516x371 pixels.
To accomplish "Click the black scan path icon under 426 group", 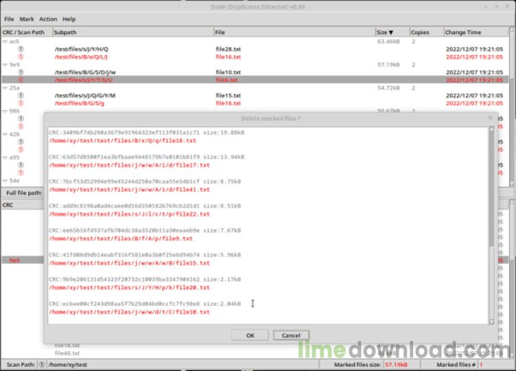I will pos(21,142).
